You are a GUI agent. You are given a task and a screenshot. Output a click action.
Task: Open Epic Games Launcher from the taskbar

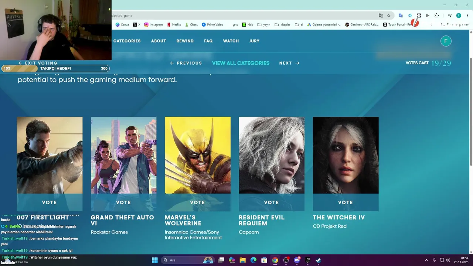pyautogui.click(x=307, y=260)
